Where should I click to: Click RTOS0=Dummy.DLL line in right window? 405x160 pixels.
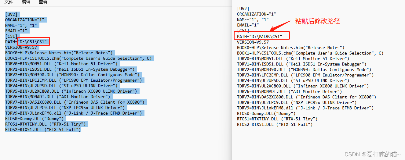click(x=266, y=113)
